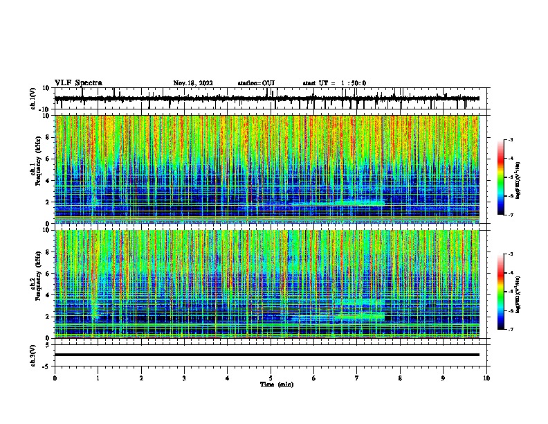Click the "2" kHz tick on ch.2 frequency axis
548x424 pixels.
click(48, 317)
